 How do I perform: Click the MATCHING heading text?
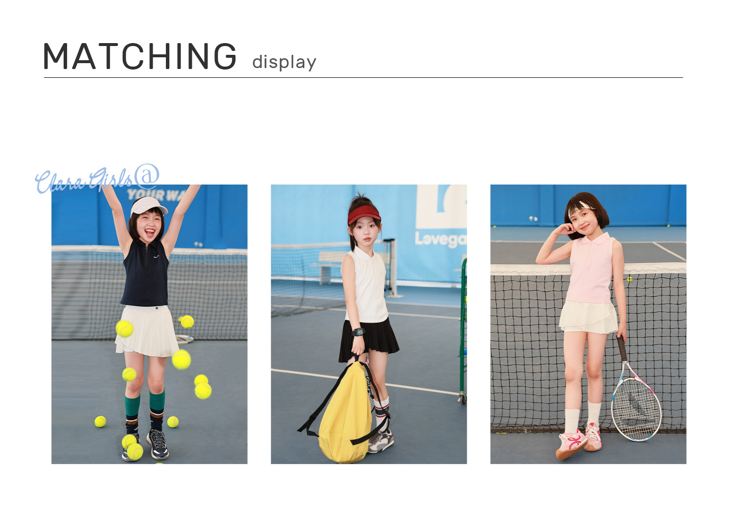click(x=140, y=56)
